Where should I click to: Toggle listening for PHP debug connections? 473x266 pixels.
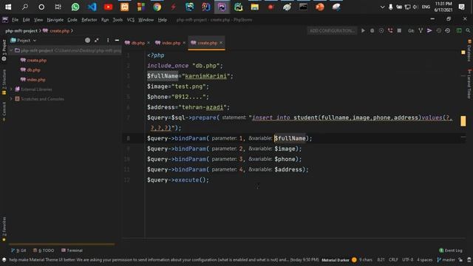(x=390, y=31)
